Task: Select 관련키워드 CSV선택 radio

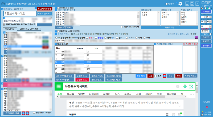Action: [x=34, y=113]
